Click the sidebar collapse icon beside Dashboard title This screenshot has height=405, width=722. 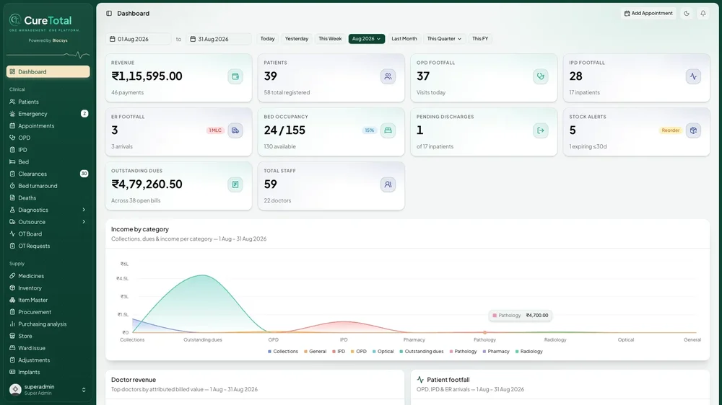[x=109, y=13]
